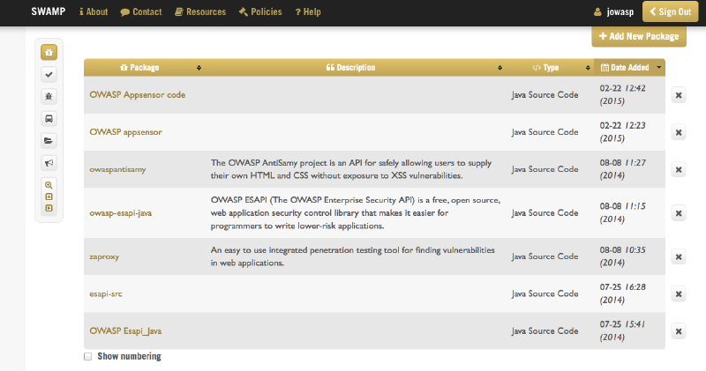Click Java Source Code in zaproxy row

tap(545, 256)
